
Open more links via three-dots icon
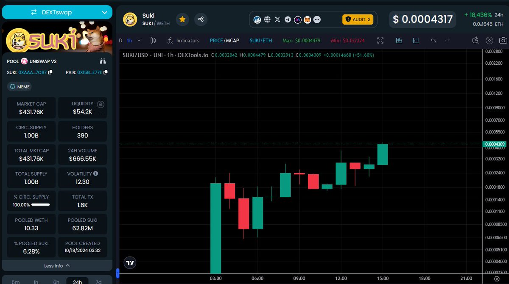pos(317,19)
